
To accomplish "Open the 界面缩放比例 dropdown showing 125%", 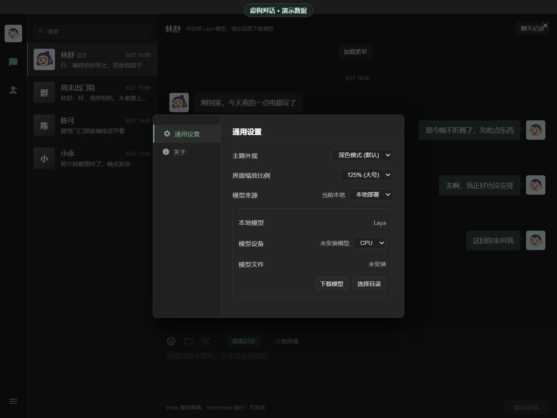I will pyautogui.click(x=366, y=175).
